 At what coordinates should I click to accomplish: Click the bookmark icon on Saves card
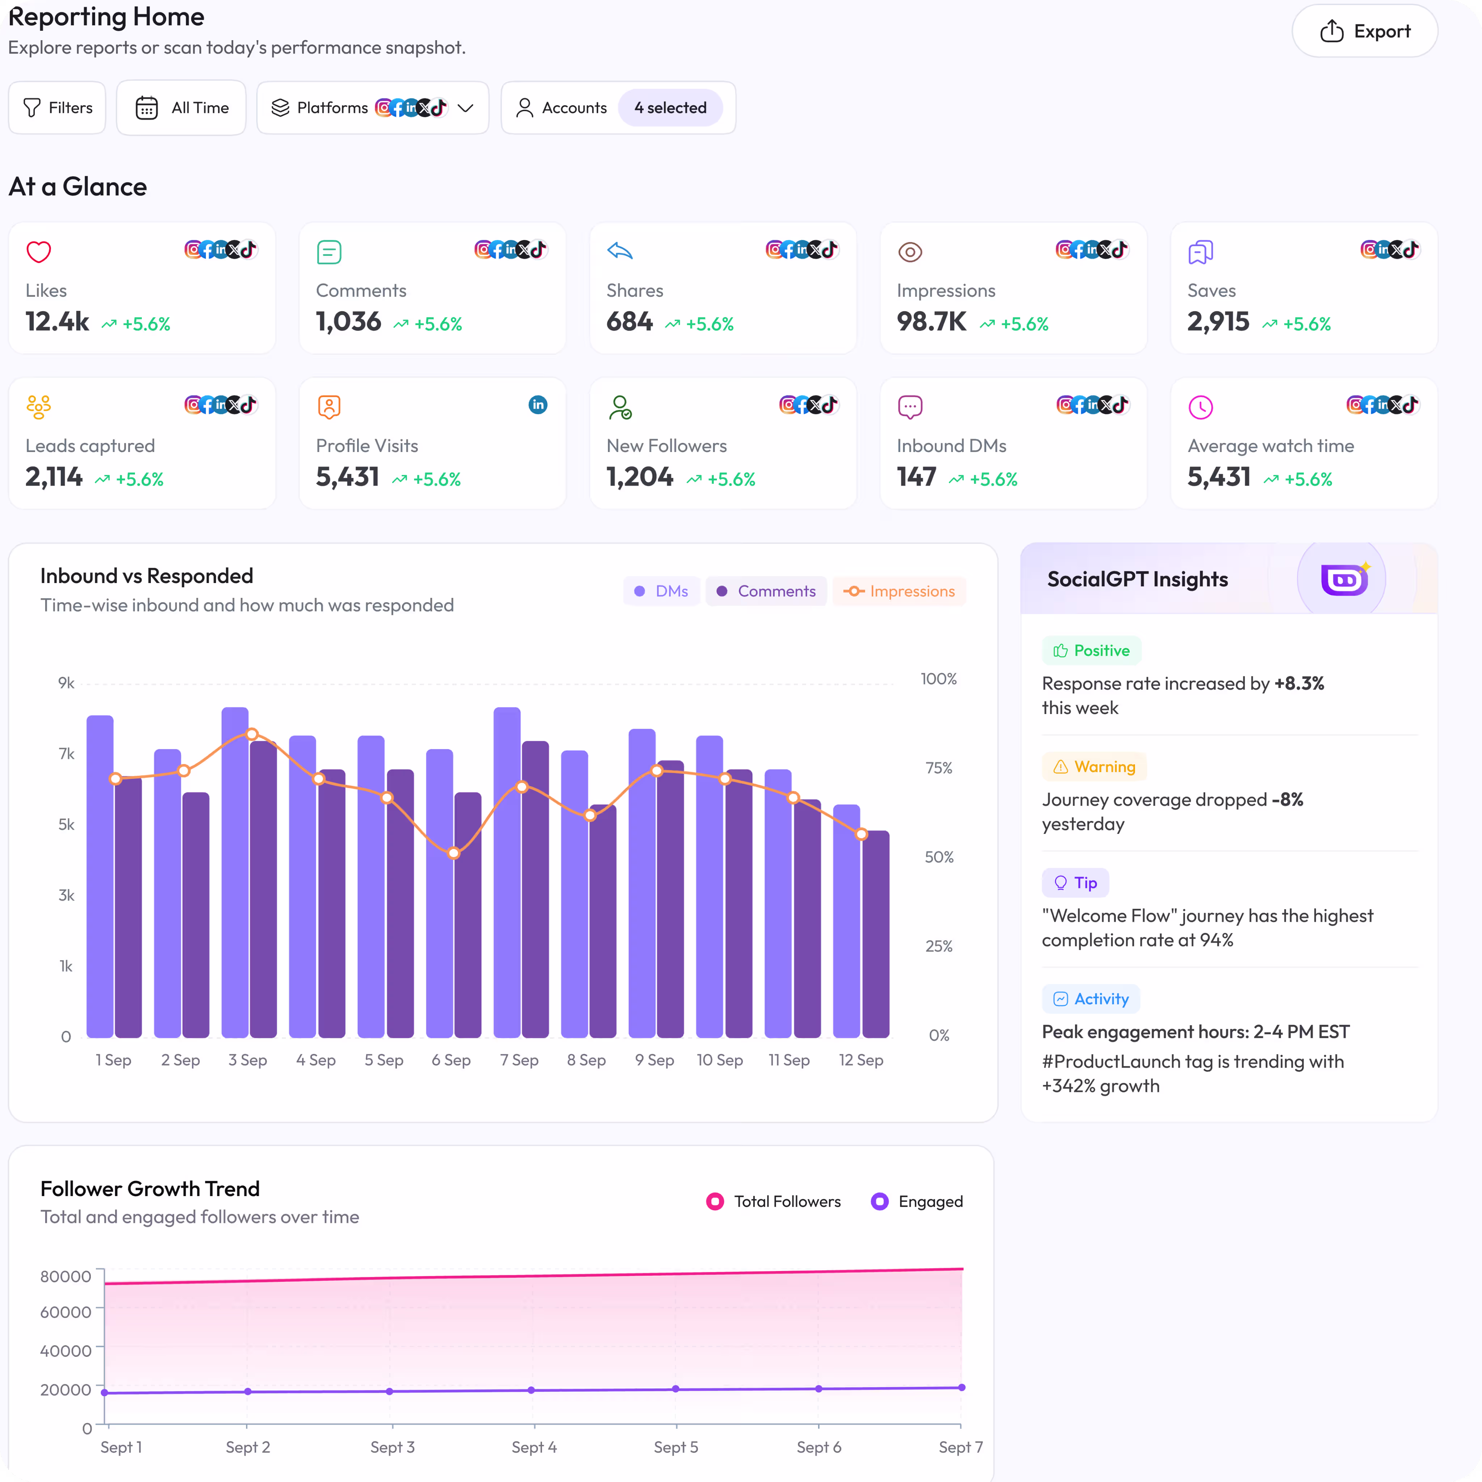tap(1200, 252)
